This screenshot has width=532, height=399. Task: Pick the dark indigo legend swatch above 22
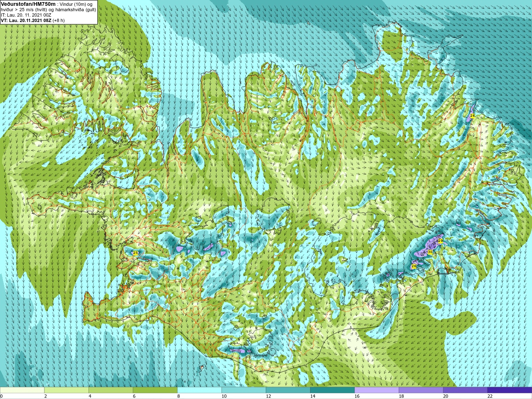click(x=510, y=390)
